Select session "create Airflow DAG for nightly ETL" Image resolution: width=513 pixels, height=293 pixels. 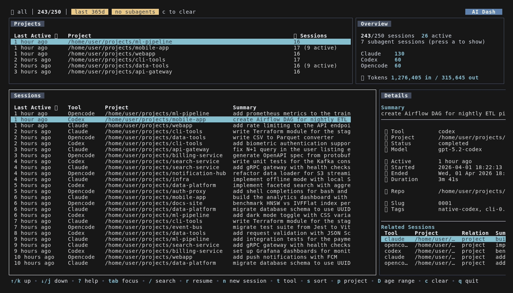pos(181,119)
